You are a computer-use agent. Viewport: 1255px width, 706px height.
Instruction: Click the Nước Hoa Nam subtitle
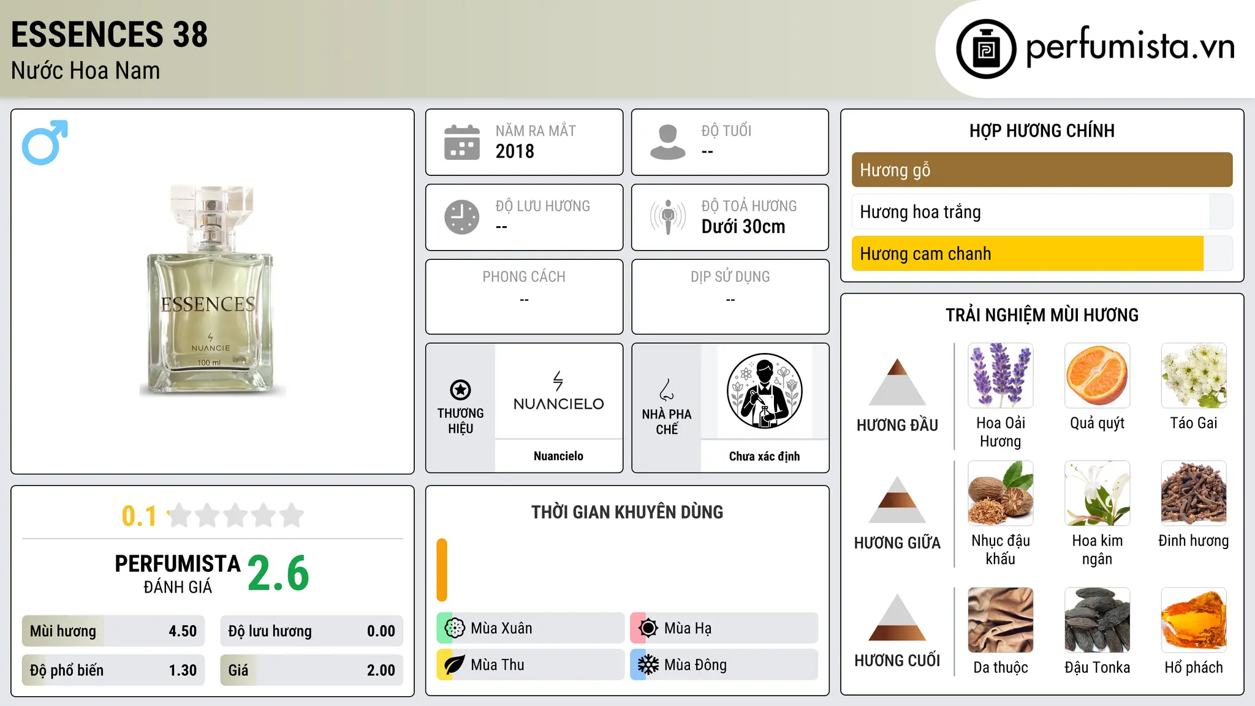[x=86, y=71]
